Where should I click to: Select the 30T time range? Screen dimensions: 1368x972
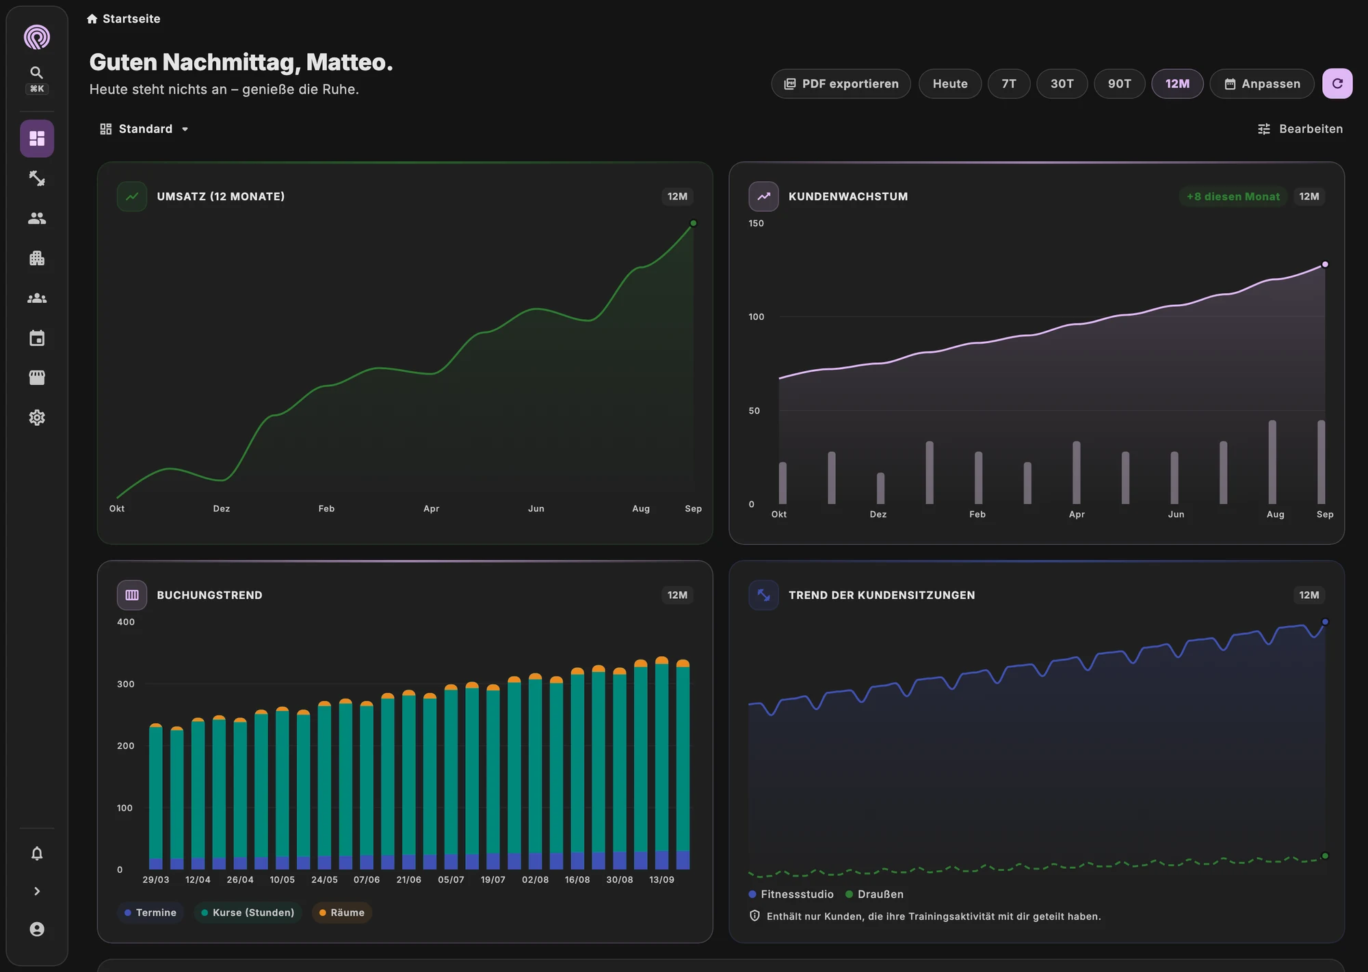[1062, 83]
